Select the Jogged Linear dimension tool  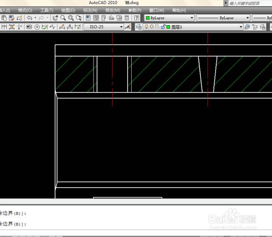pyautogui.click(x=52, y=27)
